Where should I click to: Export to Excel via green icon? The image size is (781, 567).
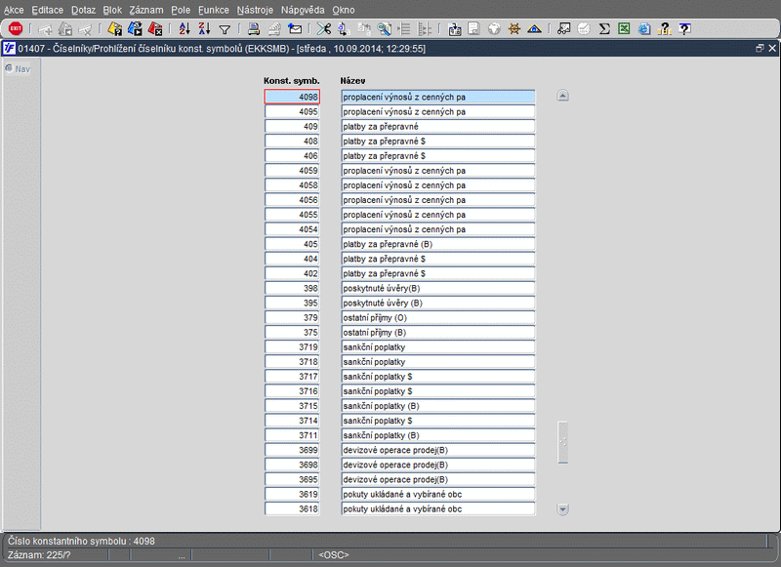coord(624,29)
